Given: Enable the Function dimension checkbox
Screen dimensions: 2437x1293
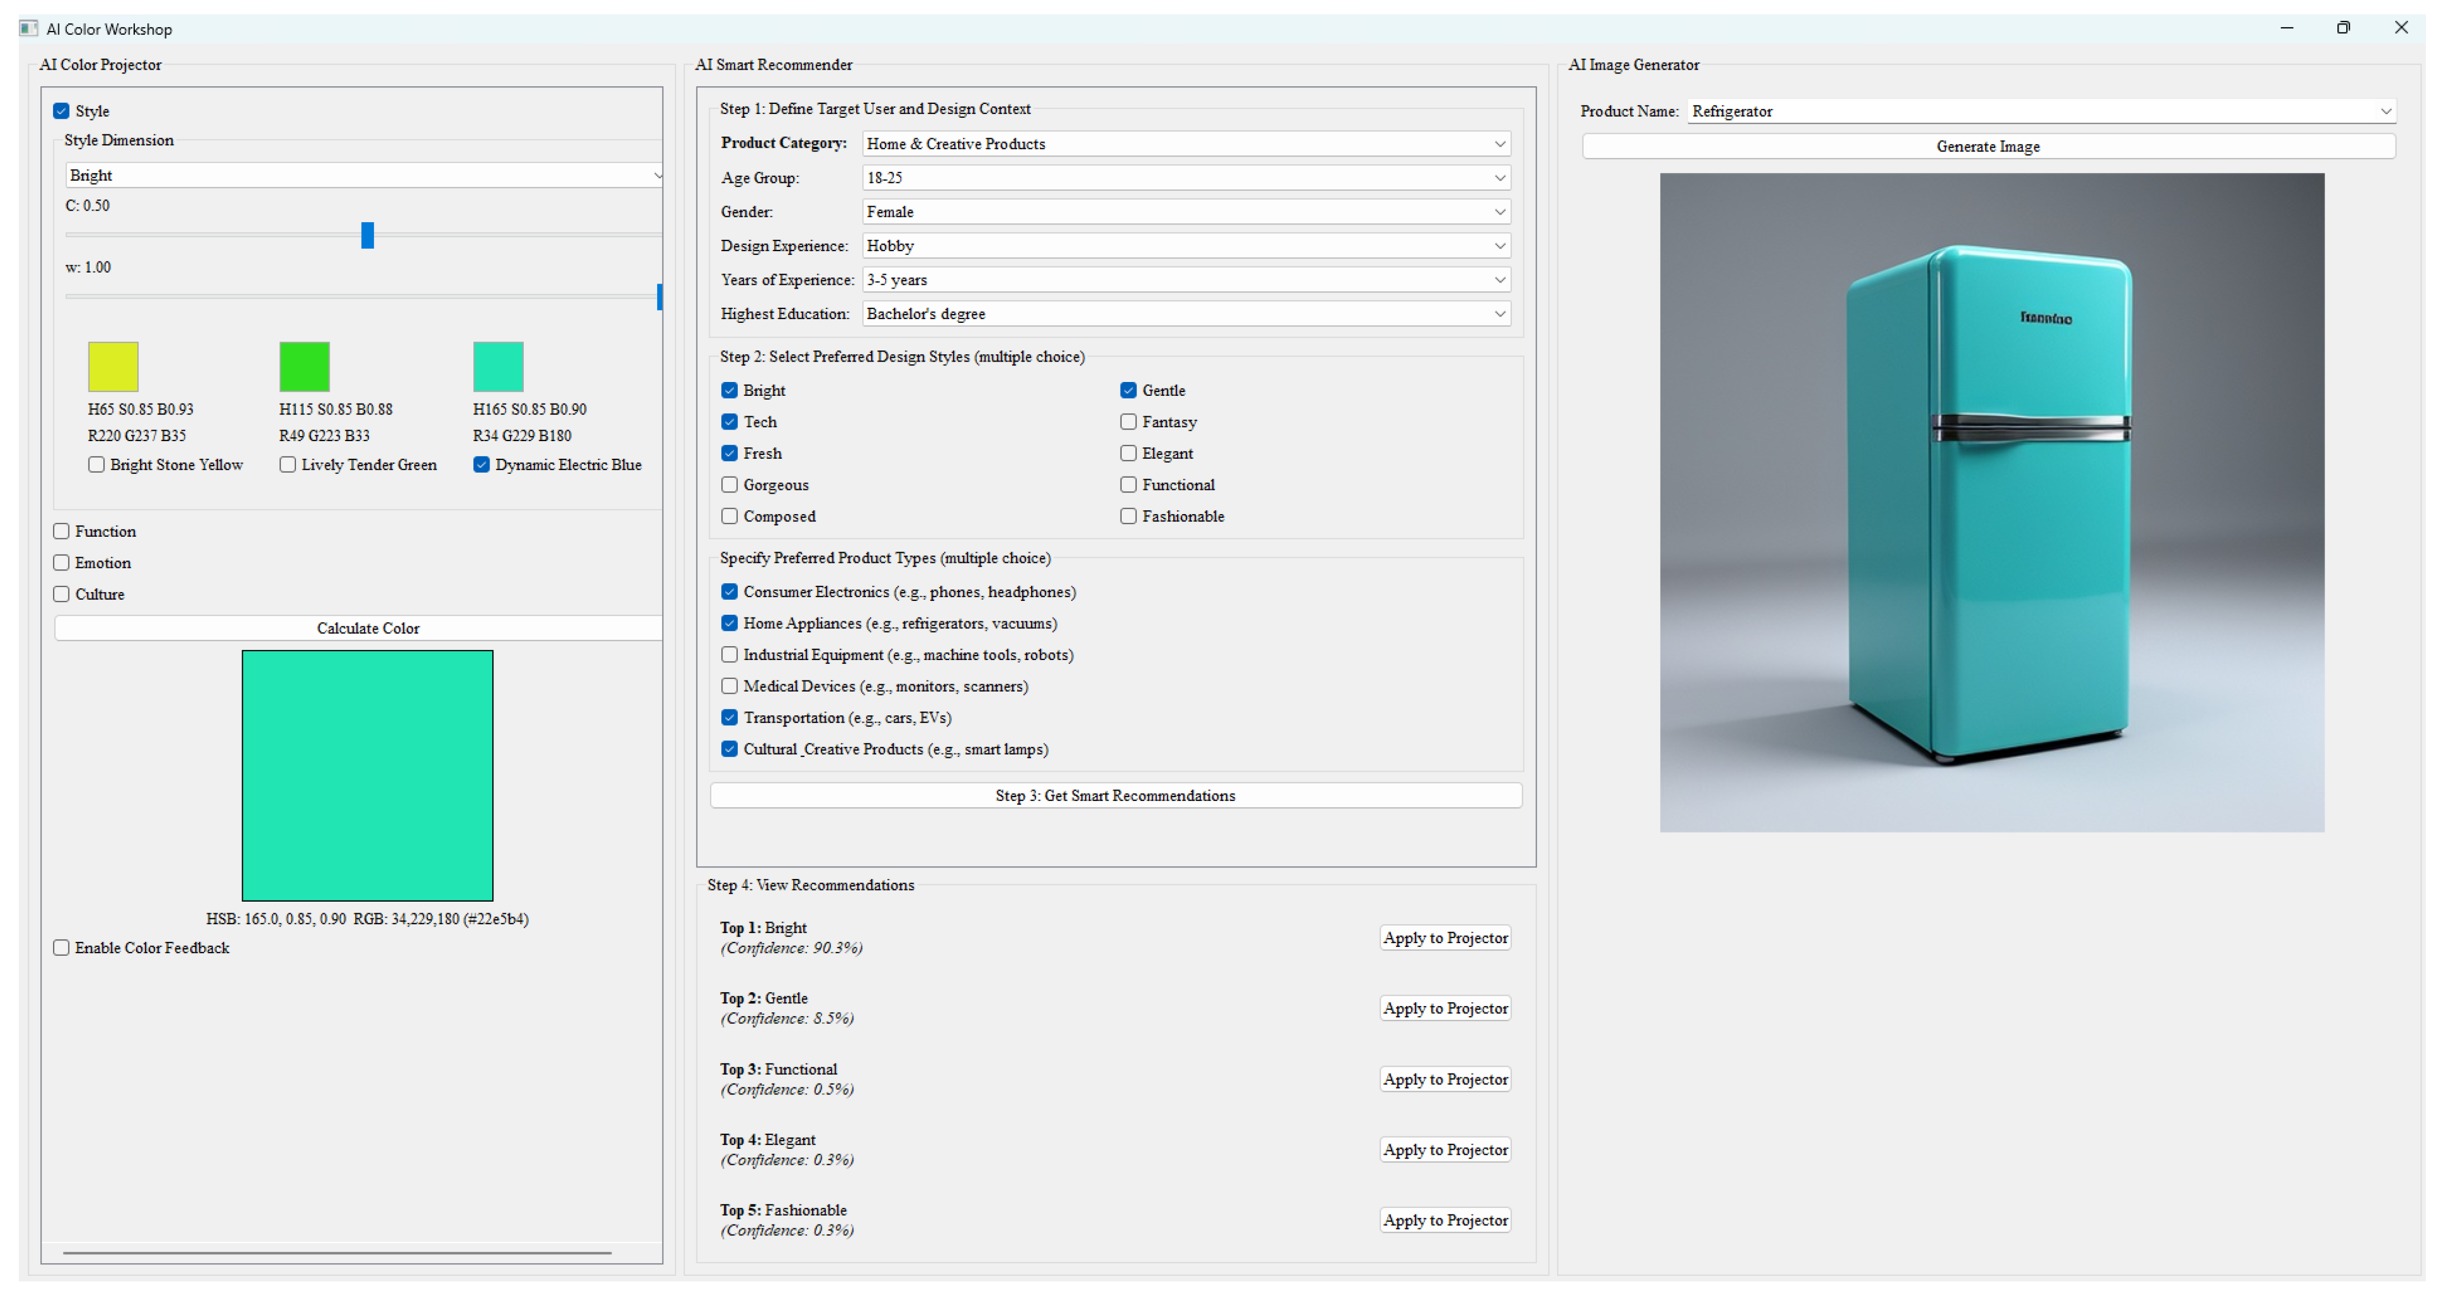Looking at the screenshot, I should pyautogui.click(x=61, y=531).
